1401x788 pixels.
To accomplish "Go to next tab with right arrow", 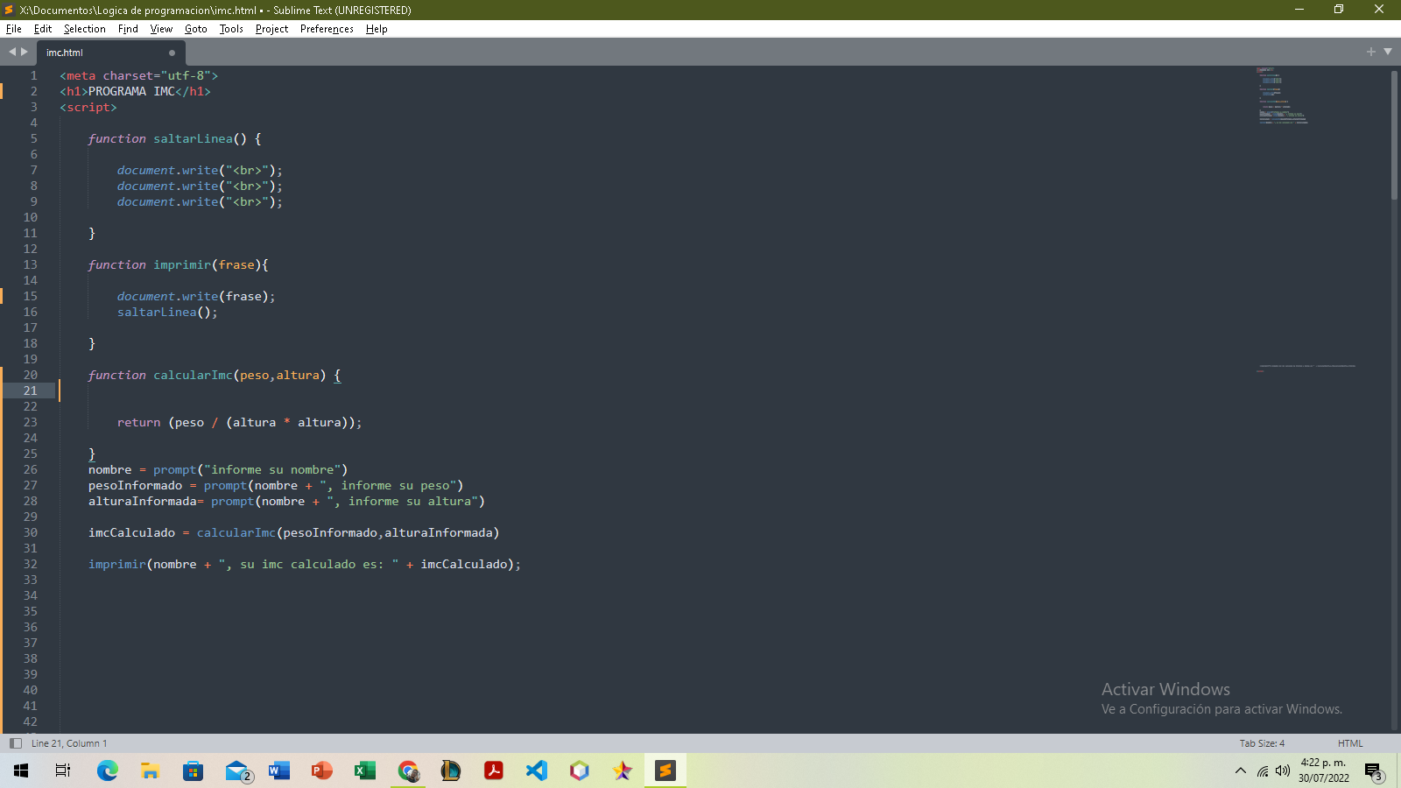I will tap(25, 52).
